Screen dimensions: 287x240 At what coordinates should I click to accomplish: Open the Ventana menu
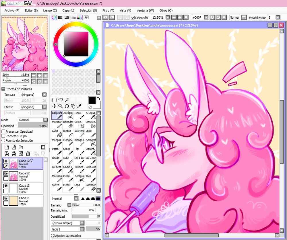[x=145, y=11]
